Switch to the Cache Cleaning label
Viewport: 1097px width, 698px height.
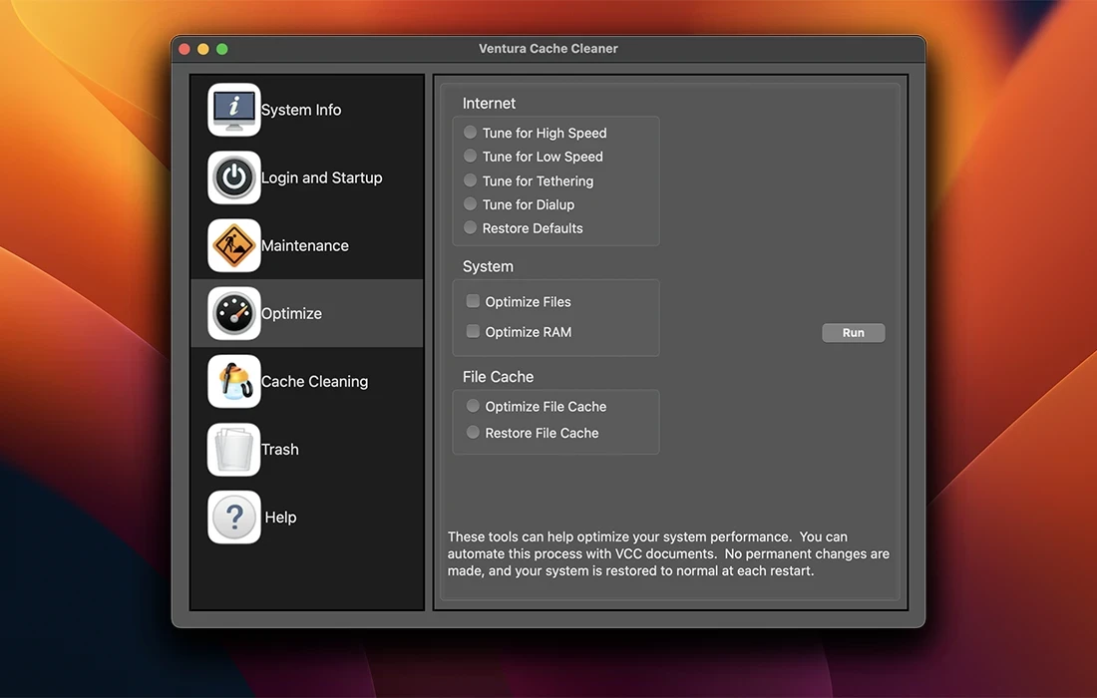click(314, 382)
